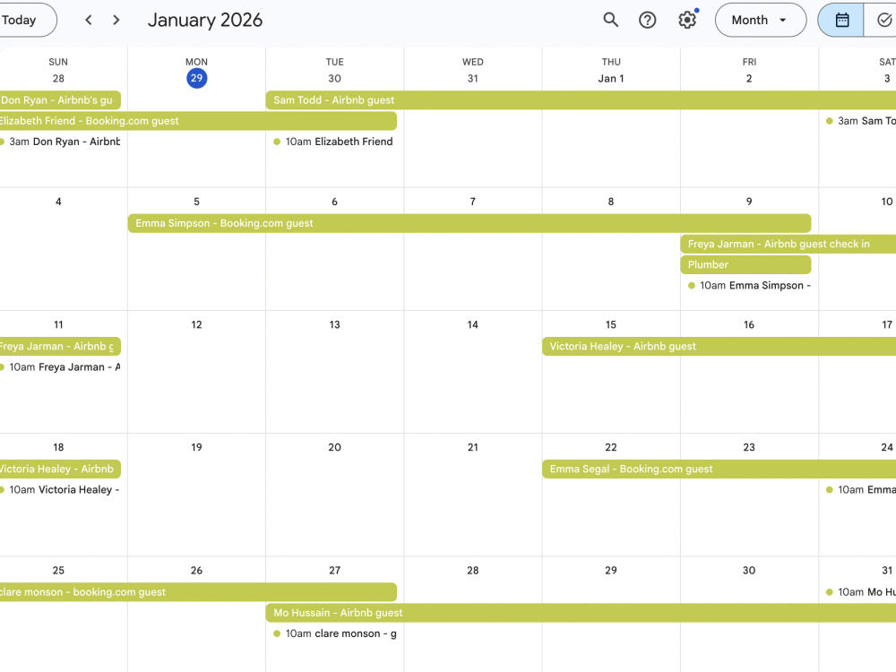
Task: Click date number 21
Action: coord(472,447)
